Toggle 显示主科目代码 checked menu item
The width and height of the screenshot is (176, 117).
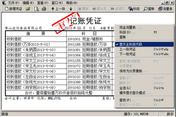[144, 44]
